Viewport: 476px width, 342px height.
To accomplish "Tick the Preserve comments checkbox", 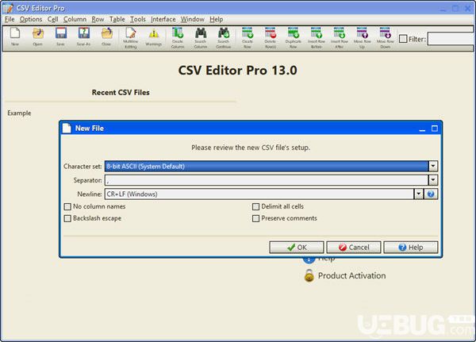I will coord(256,219).
